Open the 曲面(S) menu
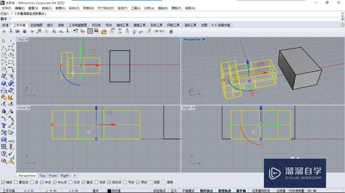 [x=60, y=8]
